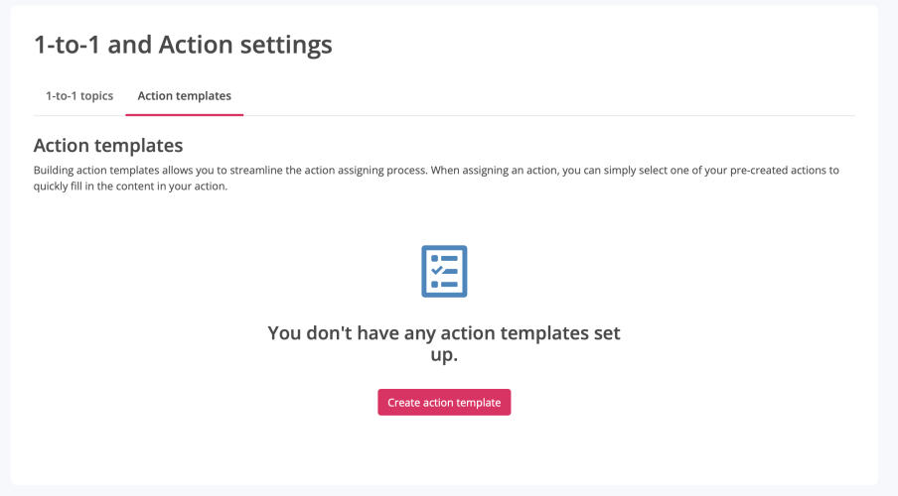The width and height of the screenshot is (898, 496).
Task: Click the word "Building" starting the description
Action: [56, 170]
